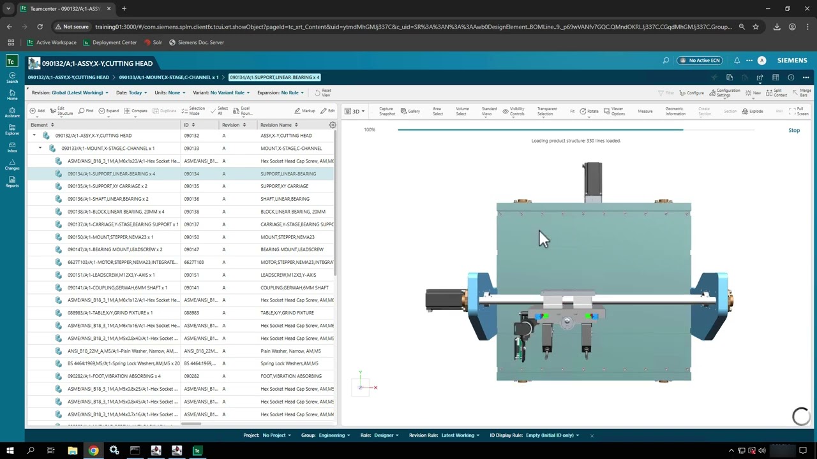Screen dimensions: 817x459
Task: Sort by the Revision Name column header
Action: (276, 125)
